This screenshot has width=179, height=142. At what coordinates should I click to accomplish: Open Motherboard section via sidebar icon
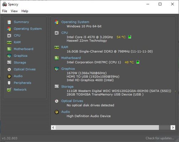pyautogui.click(x=9, y=49)
